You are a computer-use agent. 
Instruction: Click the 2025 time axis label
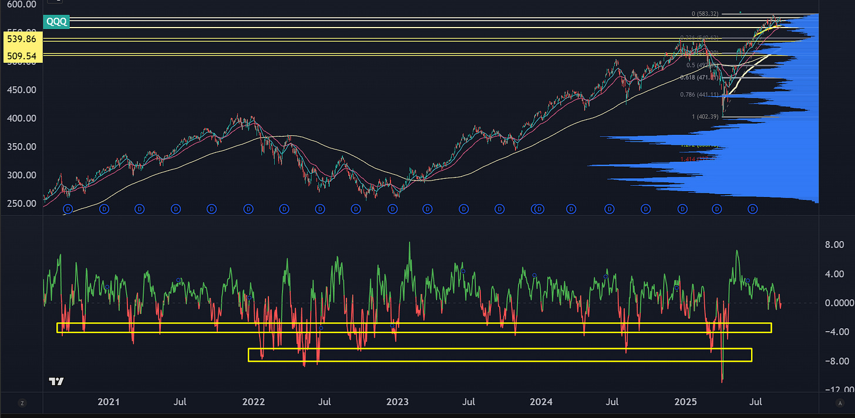click(x=685, y=402)
